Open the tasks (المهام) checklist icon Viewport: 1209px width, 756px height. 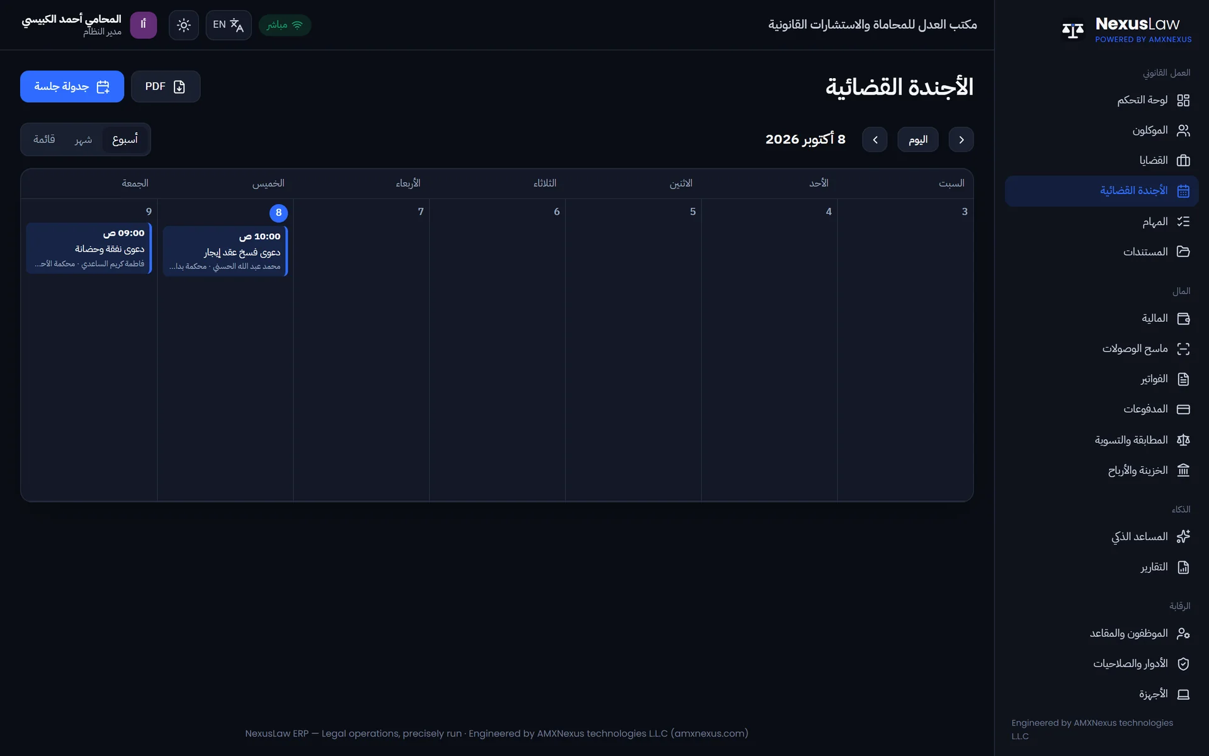pos(1183,222)
